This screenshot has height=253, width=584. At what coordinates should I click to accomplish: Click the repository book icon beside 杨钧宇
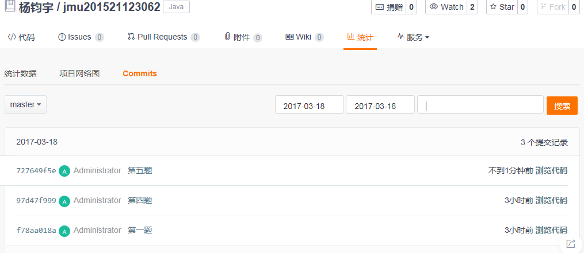(x=10, y=6)
